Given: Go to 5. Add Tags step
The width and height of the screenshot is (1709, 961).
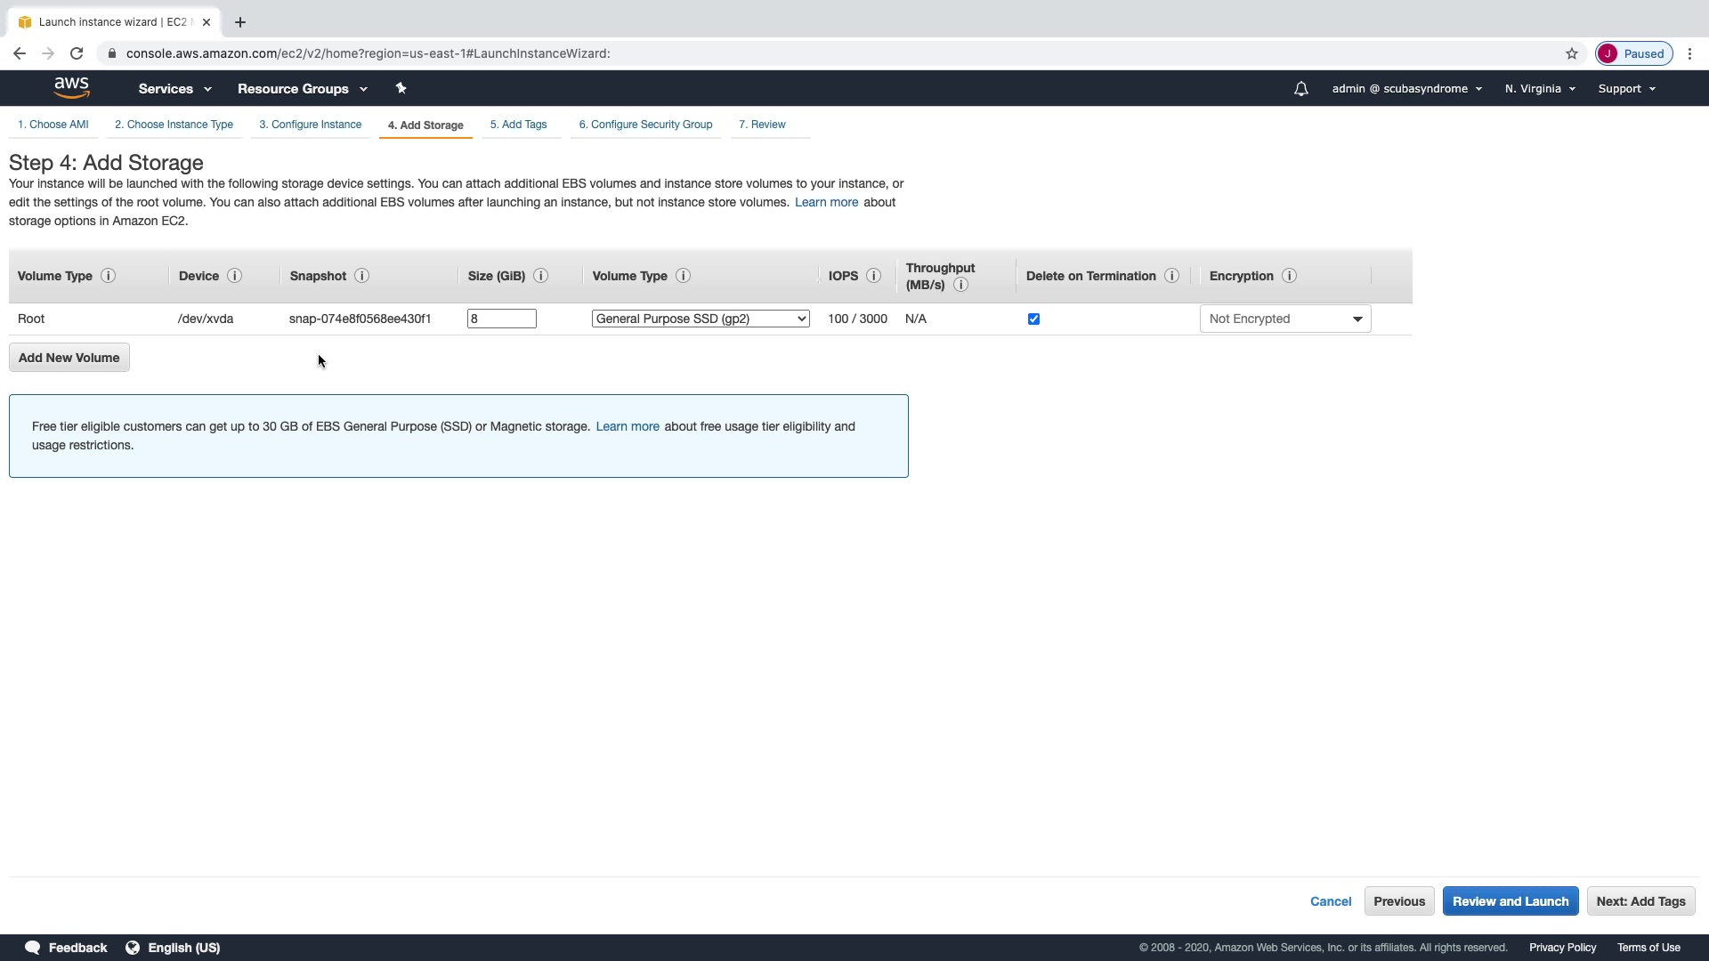Looking at the screenshot, I should [518, 125].
